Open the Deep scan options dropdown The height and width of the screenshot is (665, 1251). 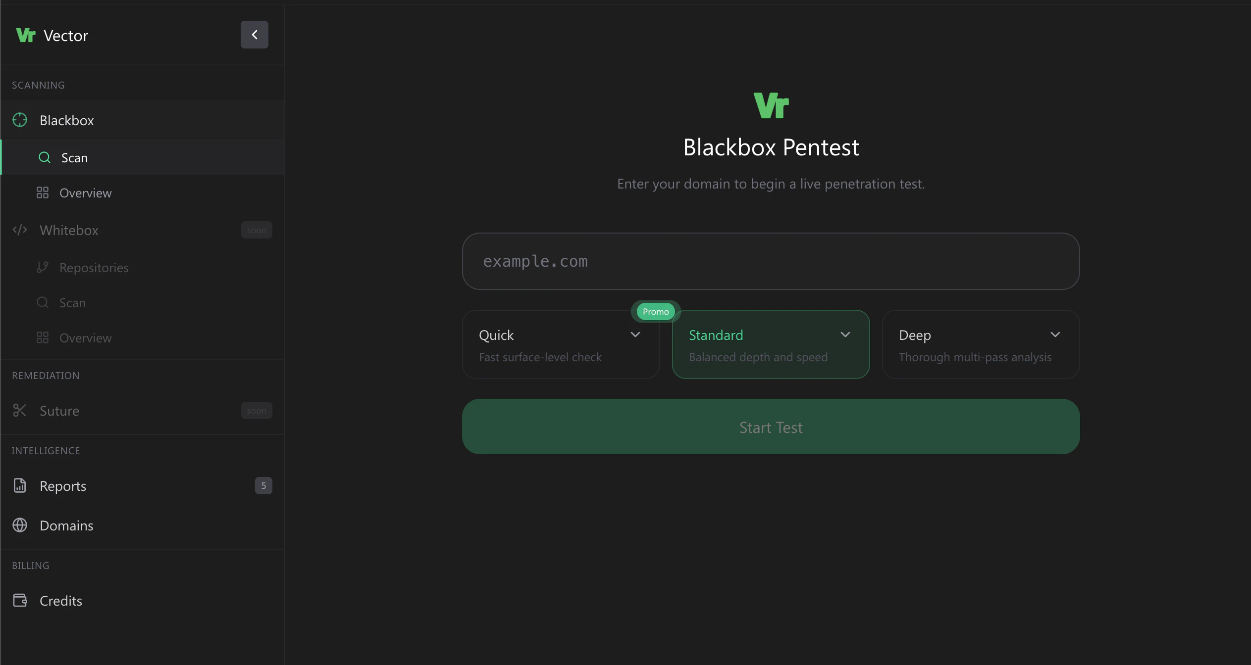(1055, 334)
